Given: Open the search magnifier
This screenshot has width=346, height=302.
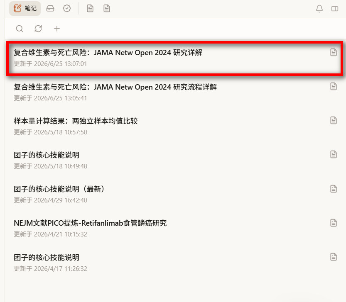Looking at the screenshot, I should coord(20,29).
